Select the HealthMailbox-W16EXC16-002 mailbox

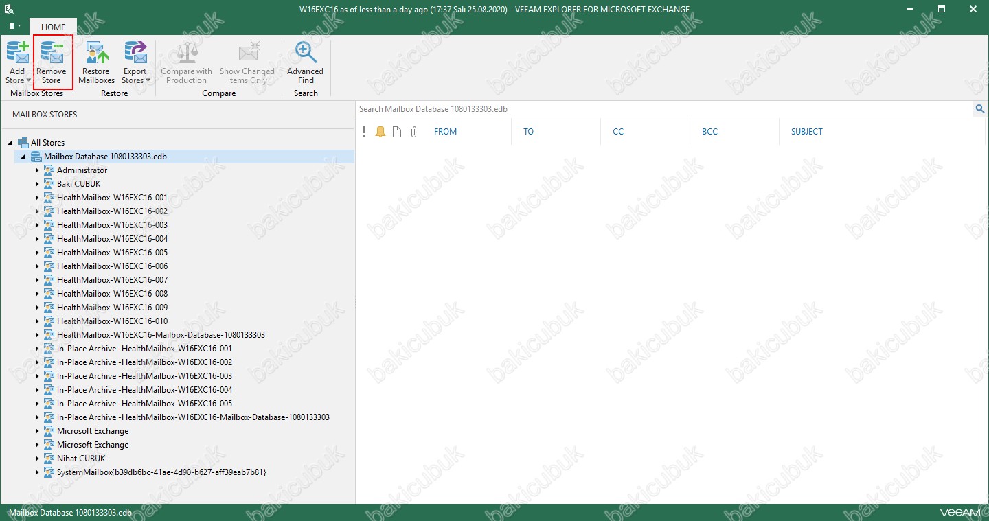click(112, 211)
